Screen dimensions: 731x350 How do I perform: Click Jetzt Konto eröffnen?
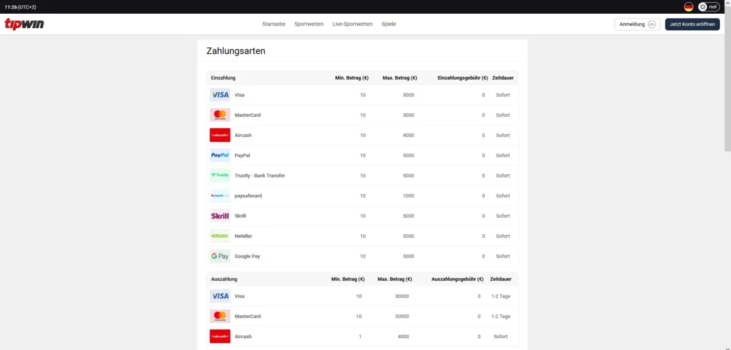[x=692, y=24]
